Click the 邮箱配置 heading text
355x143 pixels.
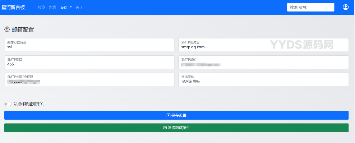[23, 29]
